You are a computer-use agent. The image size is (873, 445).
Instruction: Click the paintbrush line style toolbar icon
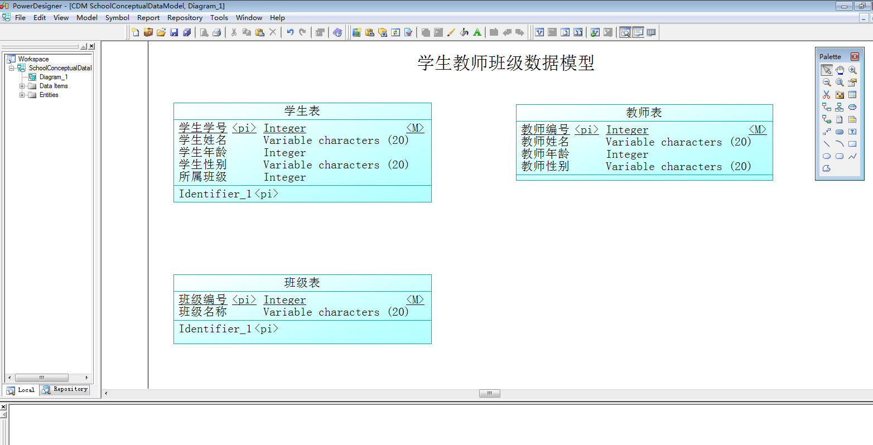[x=451, y=32]
